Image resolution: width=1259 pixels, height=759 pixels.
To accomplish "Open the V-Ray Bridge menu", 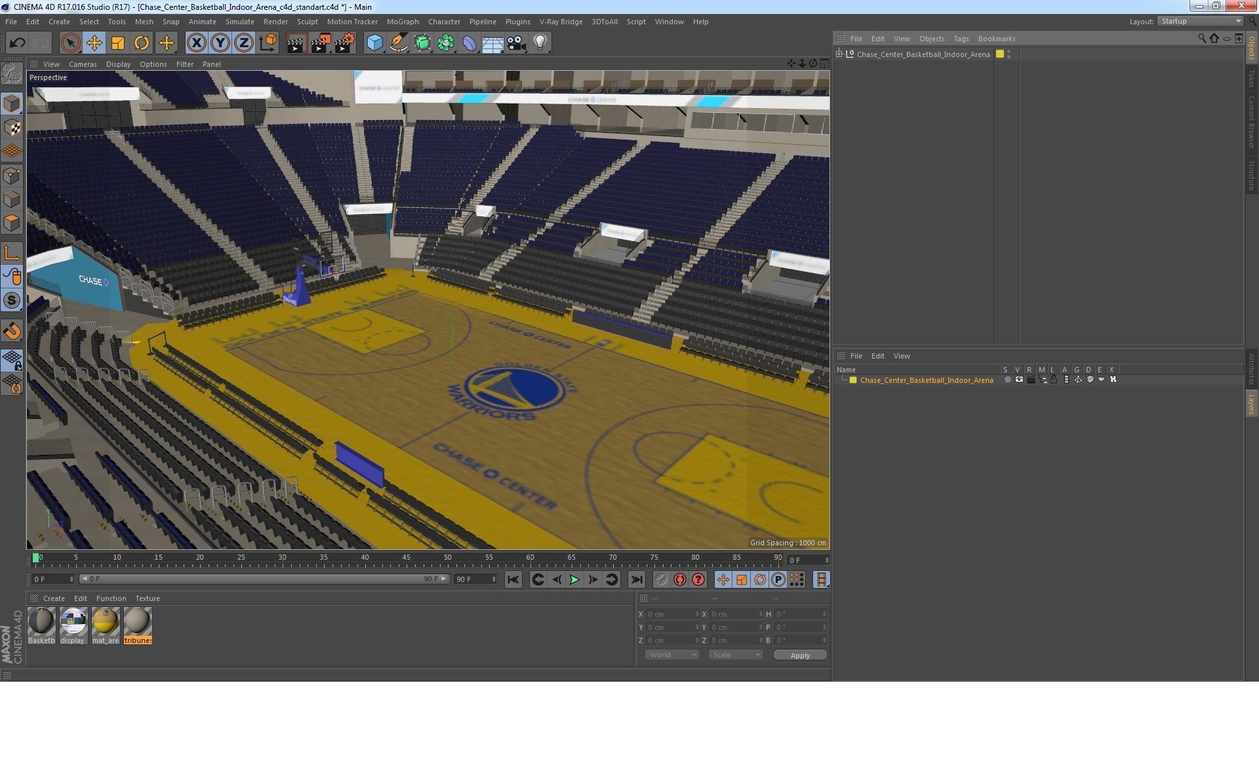I will click(x=561, y=22).
